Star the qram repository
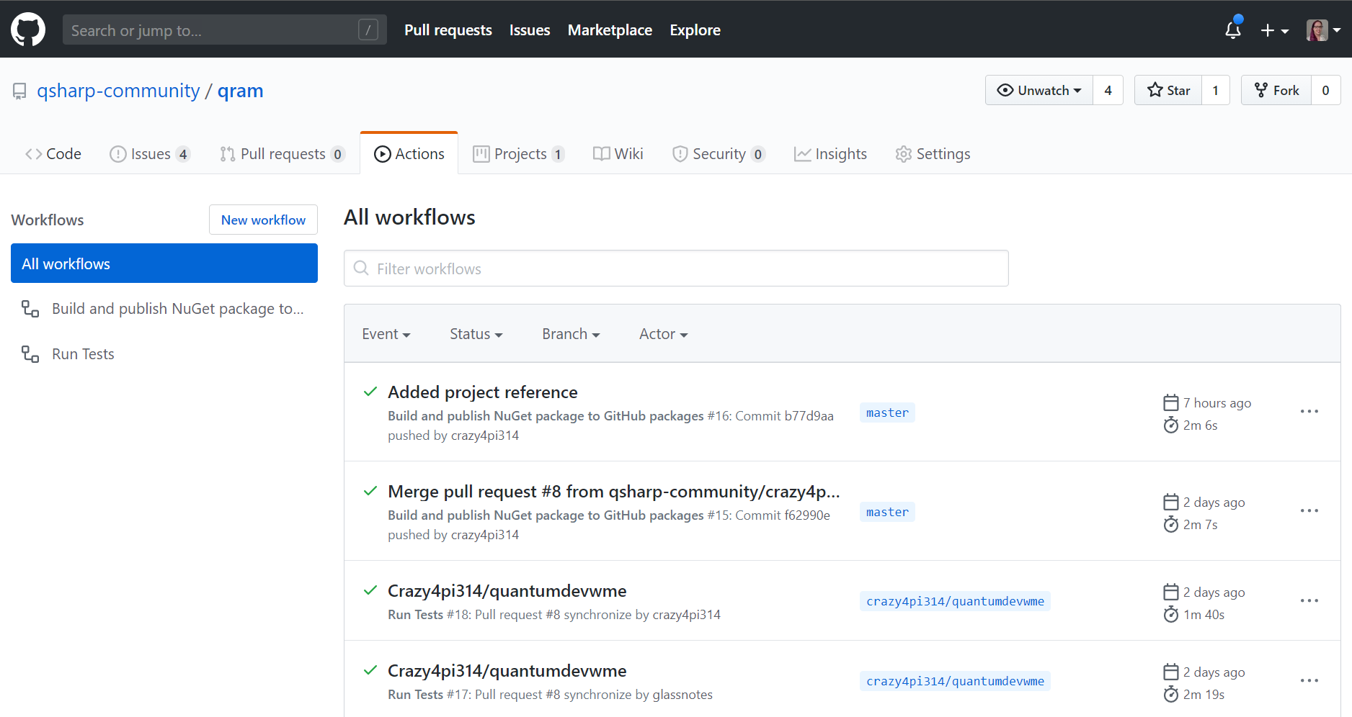The height and width of the screenshot is (717, 1352). [x=1168, y=90]
